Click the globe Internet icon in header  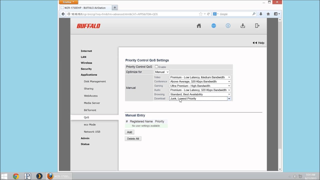[x=213, y=26]
